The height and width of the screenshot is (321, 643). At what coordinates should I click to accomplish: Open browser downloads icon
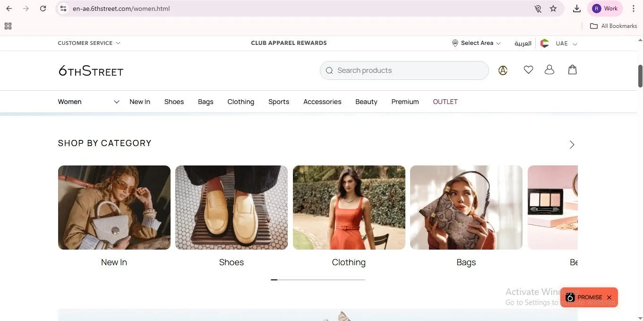[x=577, y=9]
